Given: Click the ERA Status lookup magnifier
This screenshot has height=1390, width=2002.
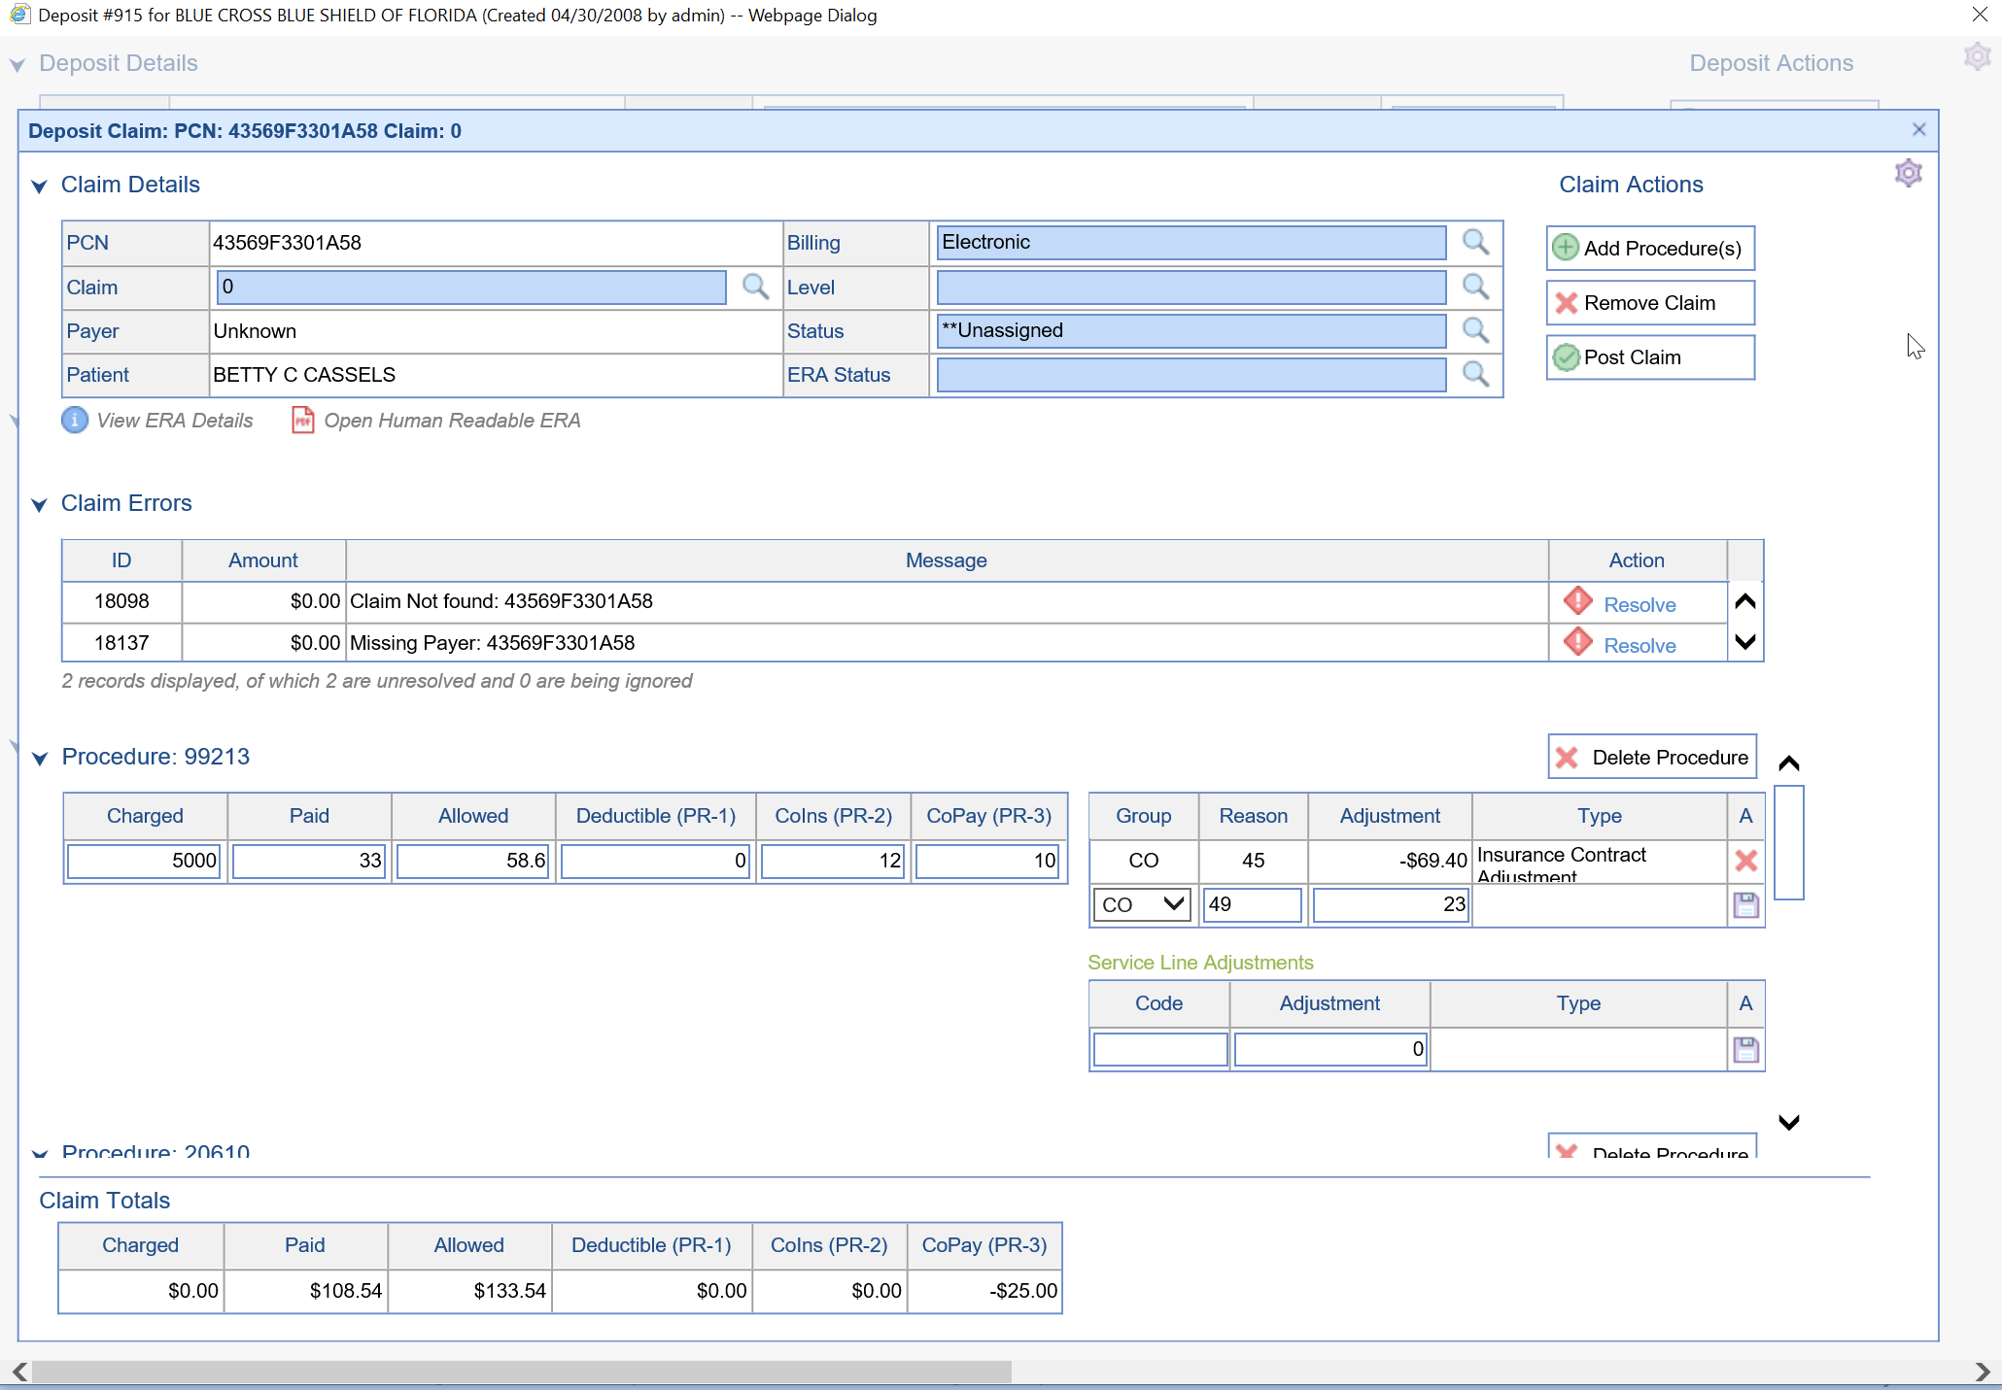Looking at the screenshot, I should 1475,374.
